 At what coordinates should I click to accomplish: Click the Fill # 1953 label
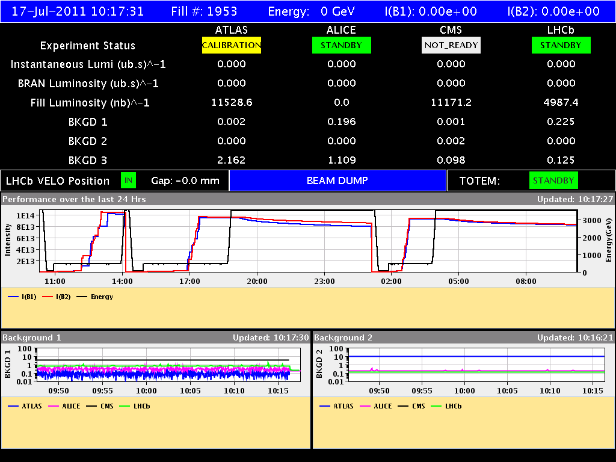pyautogui.click(x=204, y=11)
